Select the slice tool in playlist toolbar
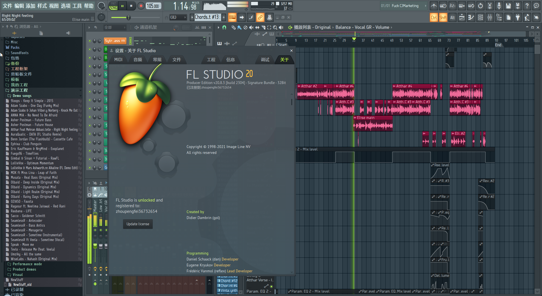542x296 pixels. [263, 27]
